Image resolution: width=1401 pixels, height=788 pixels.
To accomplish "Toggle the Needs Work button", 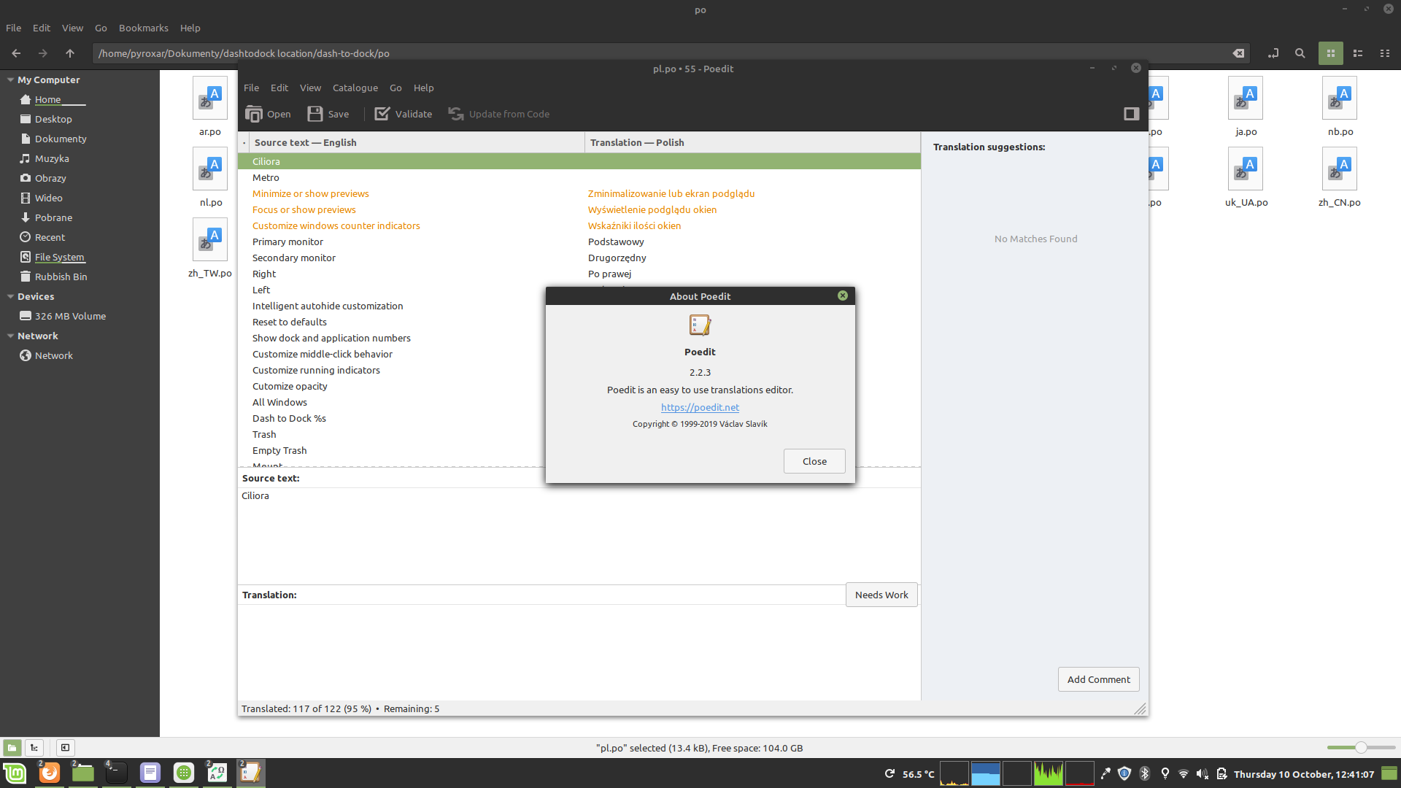I will pos(881,595).
